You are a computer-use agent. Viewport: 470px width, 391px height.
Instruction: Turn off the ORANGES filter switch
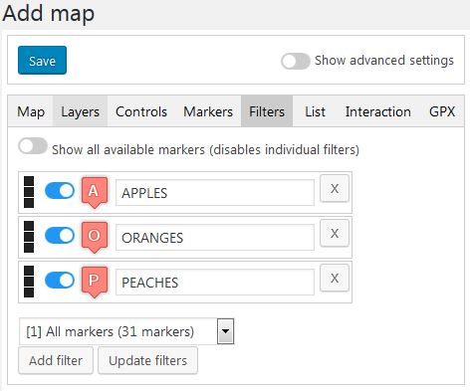(60, 236)
